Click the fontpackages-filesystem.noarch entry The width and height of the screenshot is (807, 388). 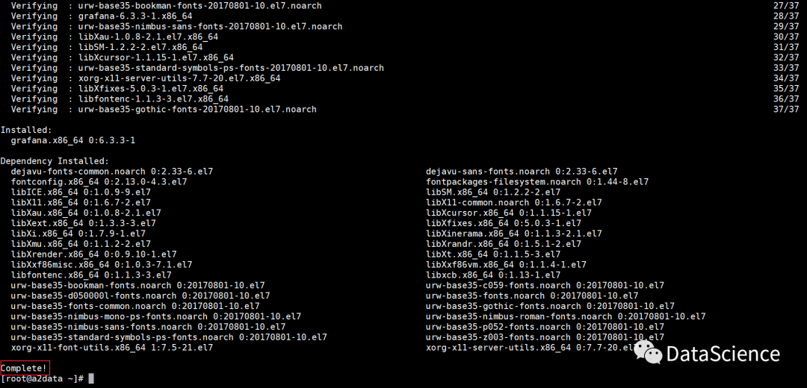(x=537, y=181)
